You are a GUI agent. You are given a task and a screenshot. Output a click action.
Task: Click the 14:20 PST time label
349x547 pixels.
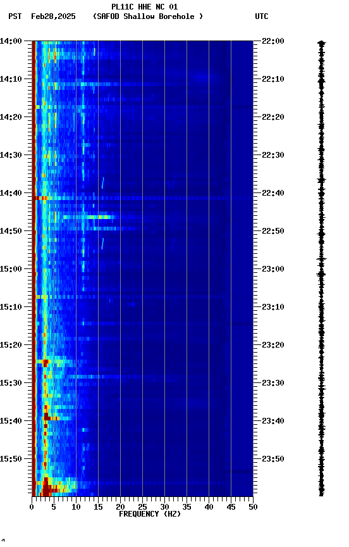point(11,117)
